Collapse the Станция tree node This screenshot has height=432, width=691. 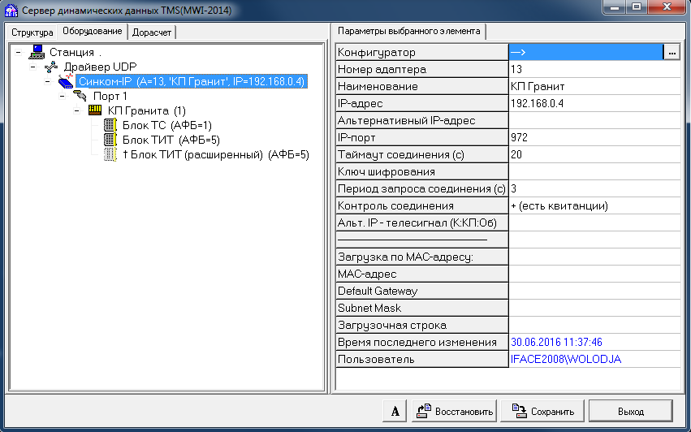pyautogui.click(x=18, y=52)
